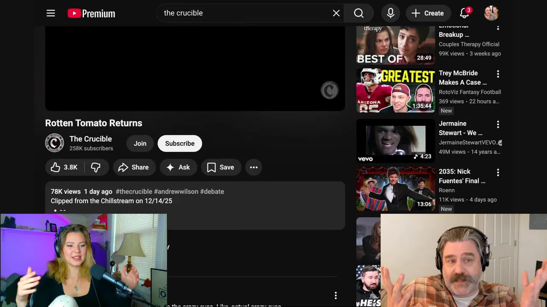Image resolution: width=547 pixels, height=307 pixels.
Task: Open options for Jermaine Stewart video
Action: pyautogui.click(x=498, y=124)
